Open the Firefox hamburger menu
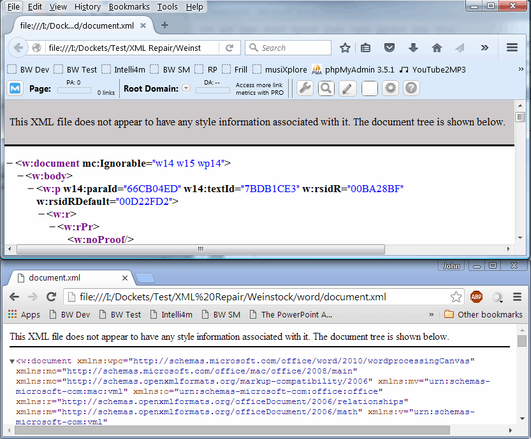This screenshot has height=439, width=531. (x=512, y=48)
